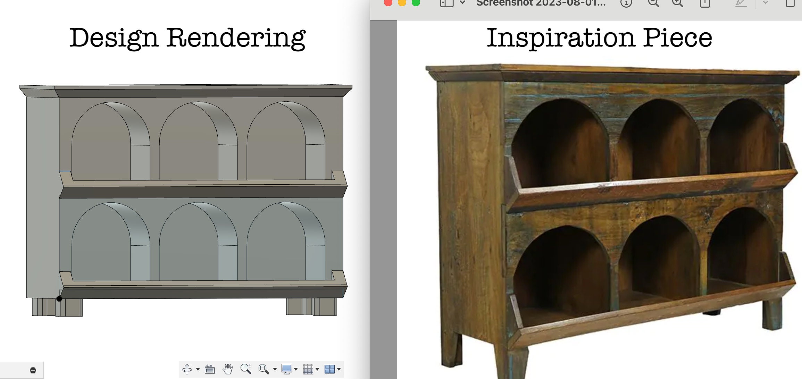Screen dimensions: 802x379
Task: Expand the Zoom Window options arrow
Action: [x=275, y=369]
